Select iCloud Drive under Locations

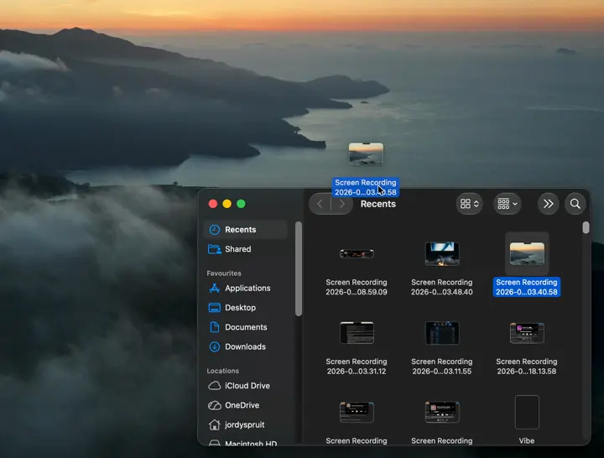click(246, 386)
